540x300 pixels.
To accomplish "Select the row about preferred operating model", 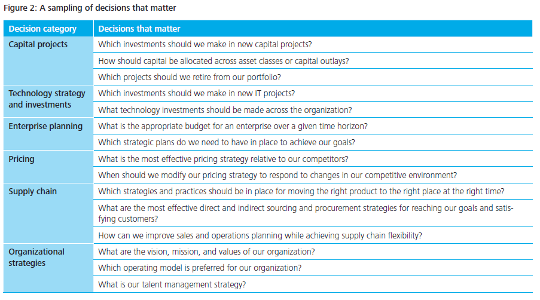I will tap(199, 268).
